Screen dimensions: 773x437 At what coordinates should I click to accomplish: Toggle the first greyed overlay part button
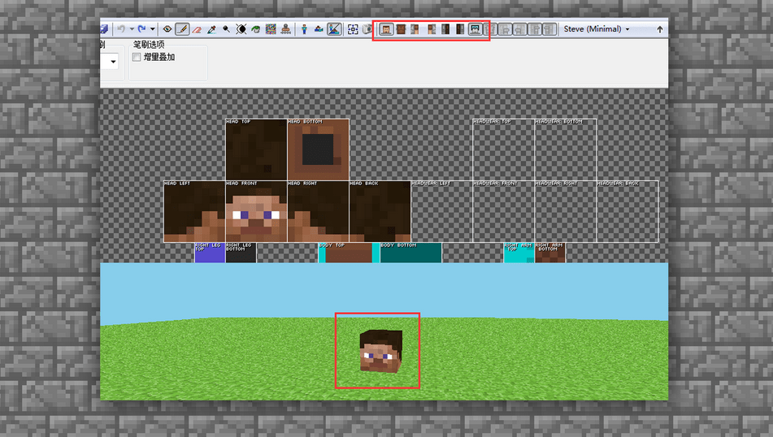click(x=490, y=29)
